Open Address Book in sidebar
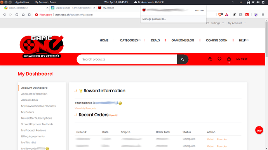Screen dimensions: 268x150 30,100
